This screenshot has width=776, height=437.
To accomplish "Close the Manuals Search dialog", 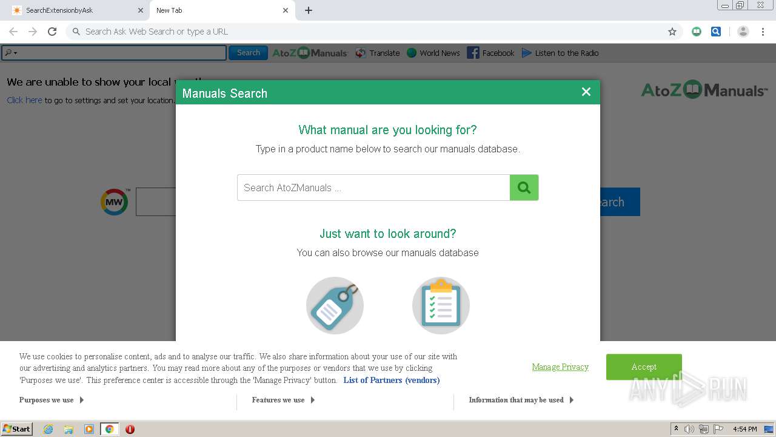I will click(x=586, y=92).
